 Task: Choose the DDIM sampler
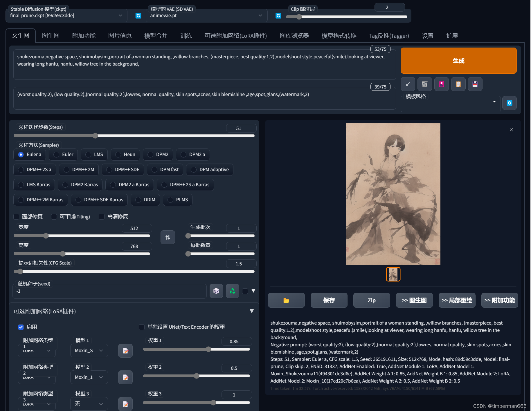pos(145,200)
